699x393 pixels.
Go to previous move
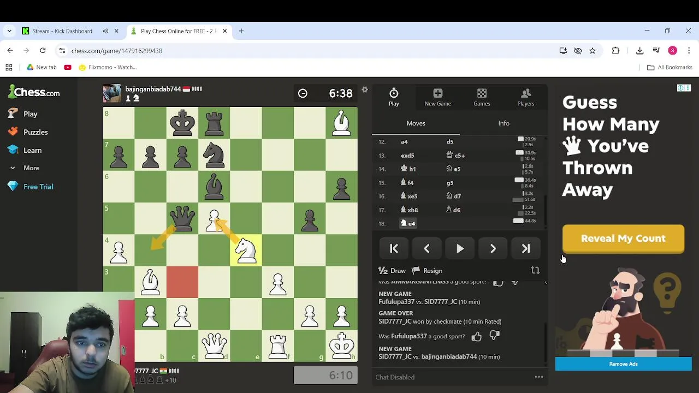tap(427, 249)
